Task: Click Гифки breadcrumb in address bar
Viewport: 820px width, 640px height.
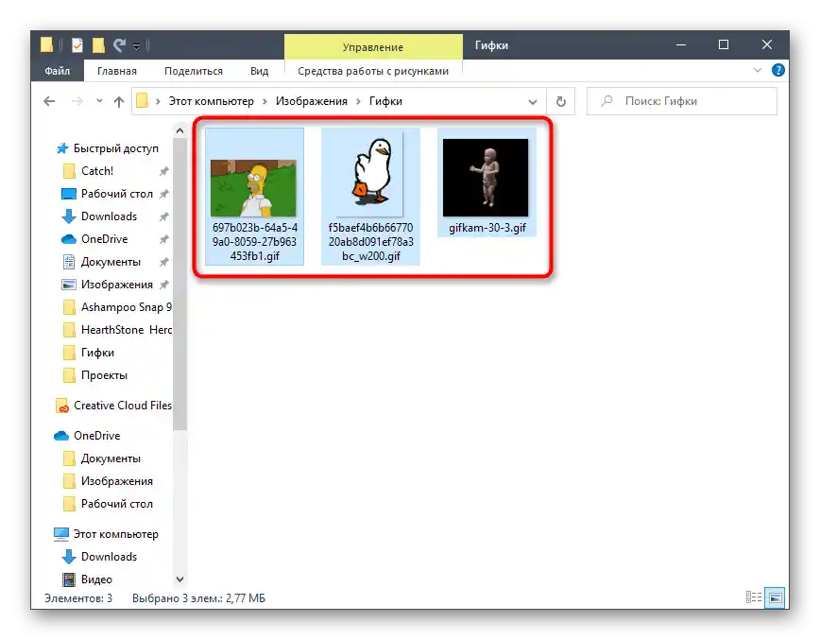Action: pos(385,101)
